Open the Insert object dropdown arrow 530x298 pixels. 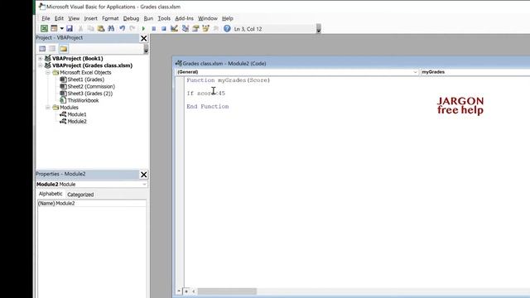click(x=61, y=29)
